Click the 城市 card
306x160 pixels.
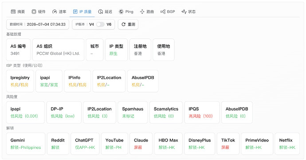[94, 50]
